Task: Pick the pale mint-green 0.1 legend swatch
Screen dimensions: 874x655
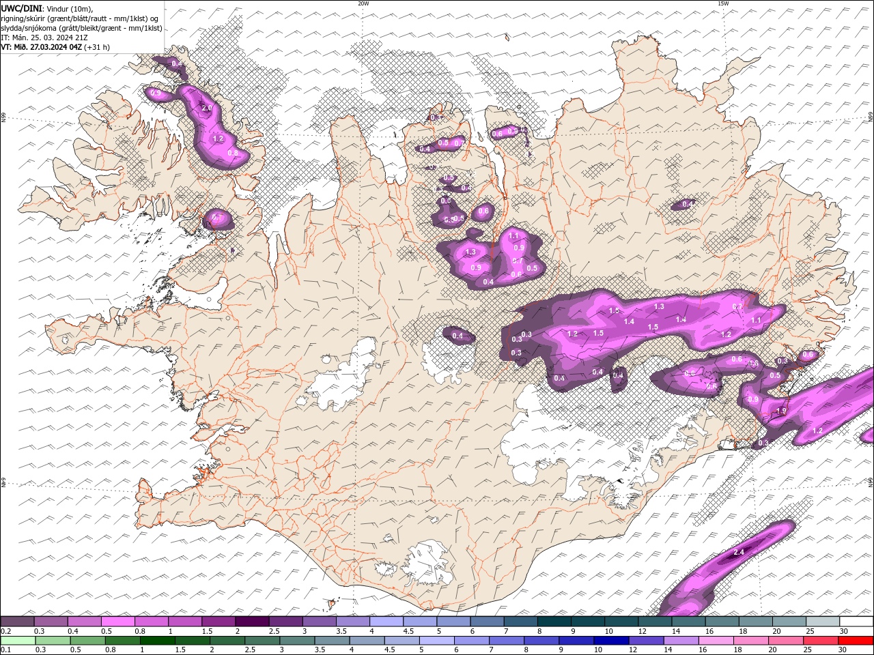Action: [x=18, y=641]
